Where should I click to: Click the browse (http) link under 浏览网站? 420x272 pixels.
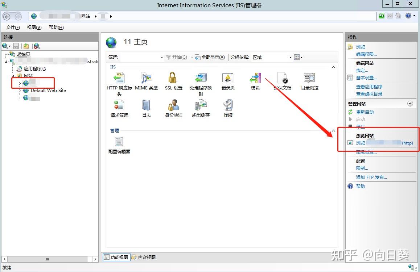click(x=384, y=143)
